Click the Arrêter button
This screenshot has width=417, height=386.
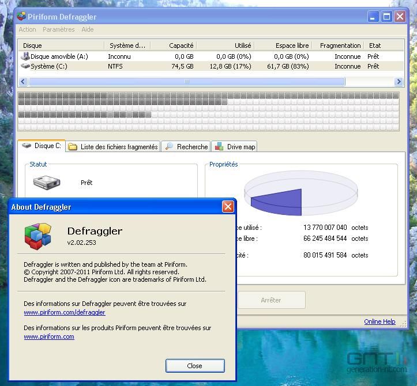pos(271,300)
